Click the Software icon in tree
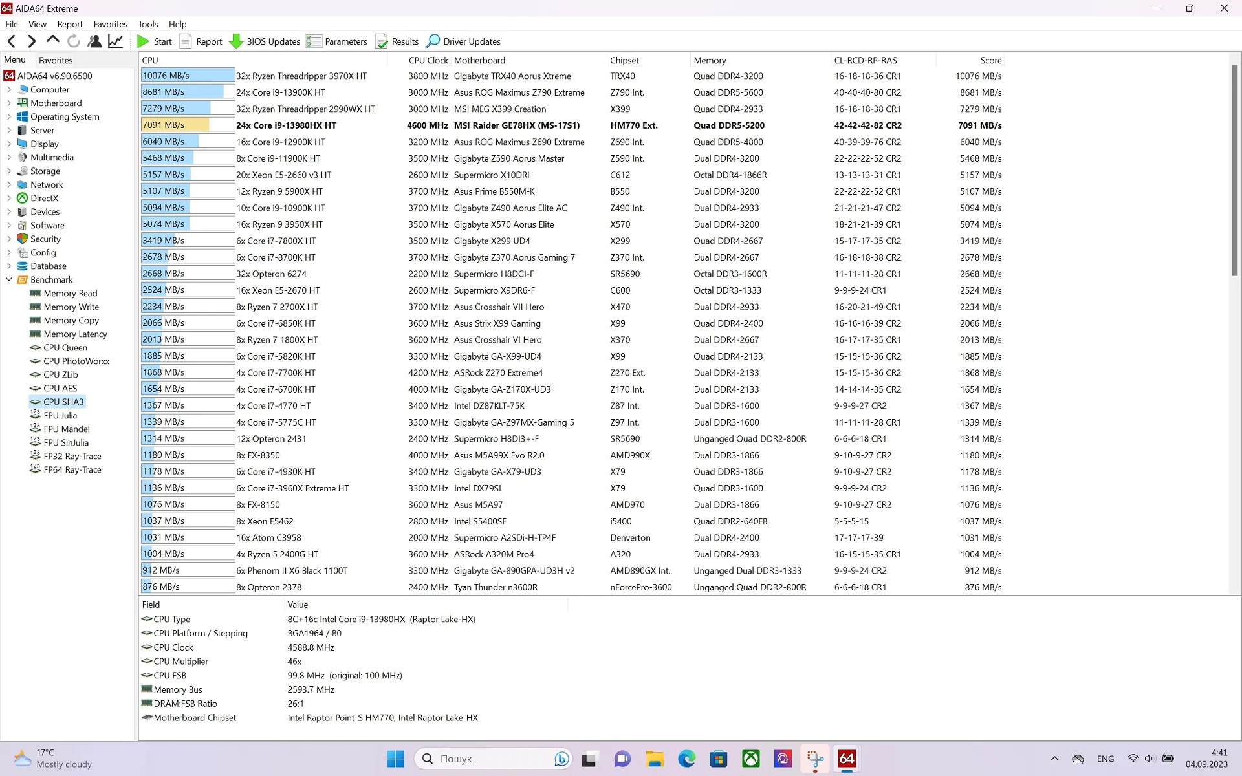The height and width of the screenshot is (776, 1242). pos(22,226)
